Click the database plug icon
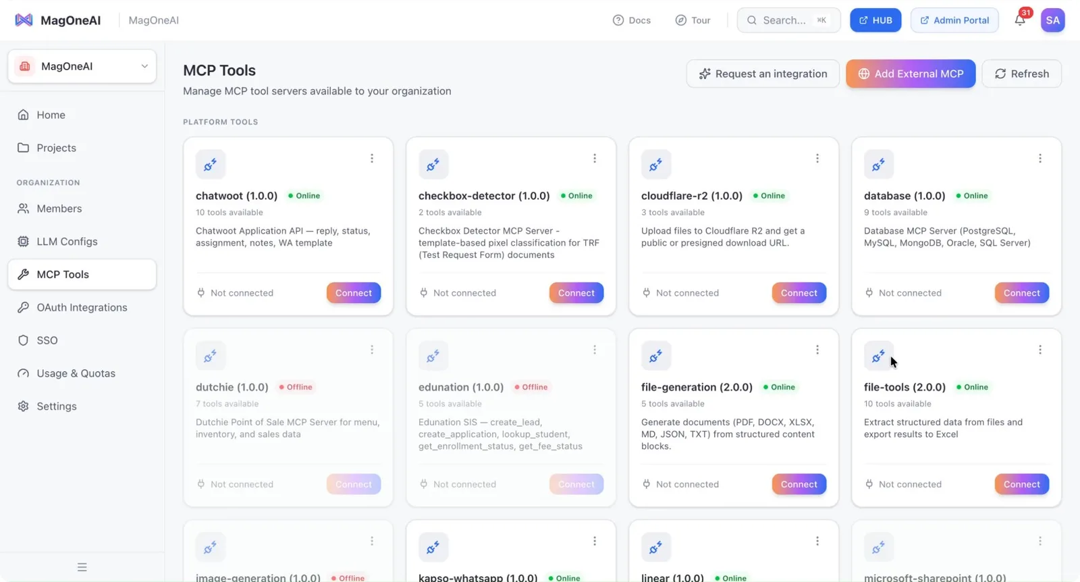This screenshot has height=582, width=1080. 879,164
